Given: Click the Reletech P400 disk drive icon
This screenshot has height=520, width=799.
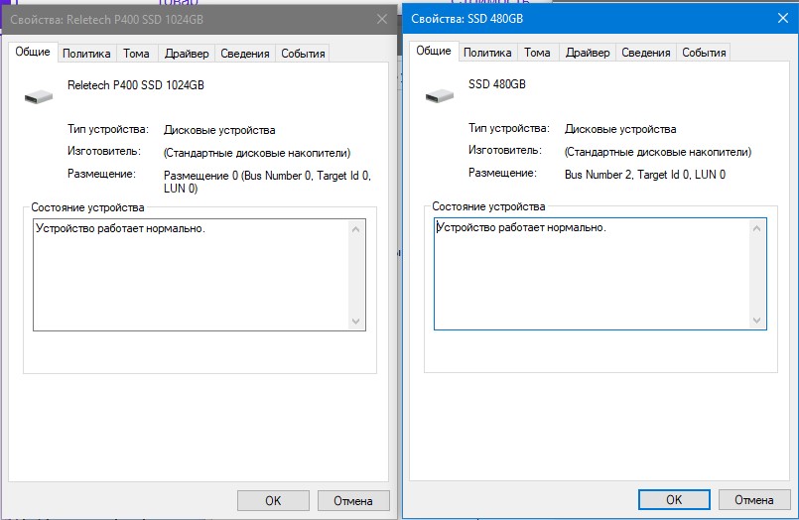Looking at the screenshot, I should pyautogui.click(x=39, y=95).
